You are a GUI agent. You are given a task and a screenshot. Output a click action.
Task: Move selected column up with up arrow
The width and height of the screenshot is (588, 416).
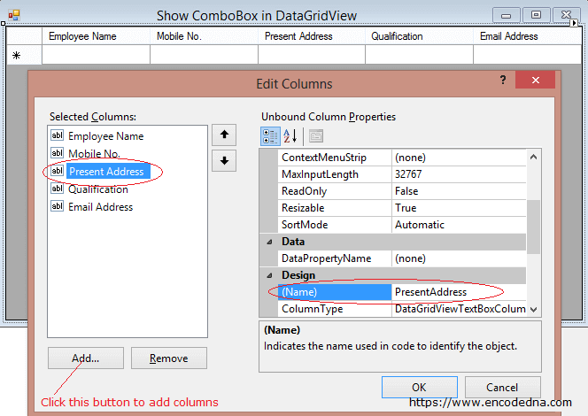pos(224,135)
